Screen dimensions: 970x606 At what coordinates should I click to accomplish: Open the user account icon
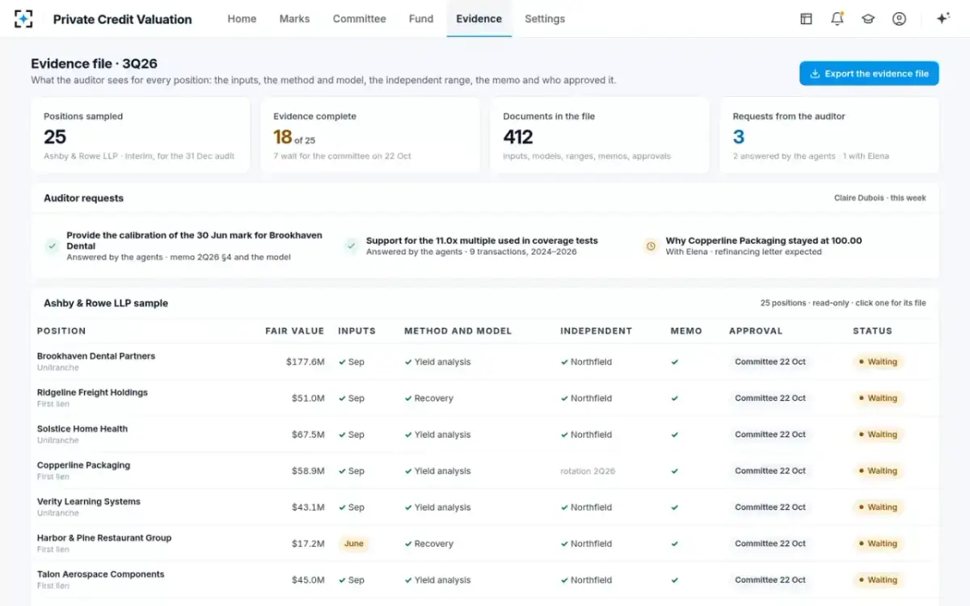pyautogui.click(x=899, y=19)
